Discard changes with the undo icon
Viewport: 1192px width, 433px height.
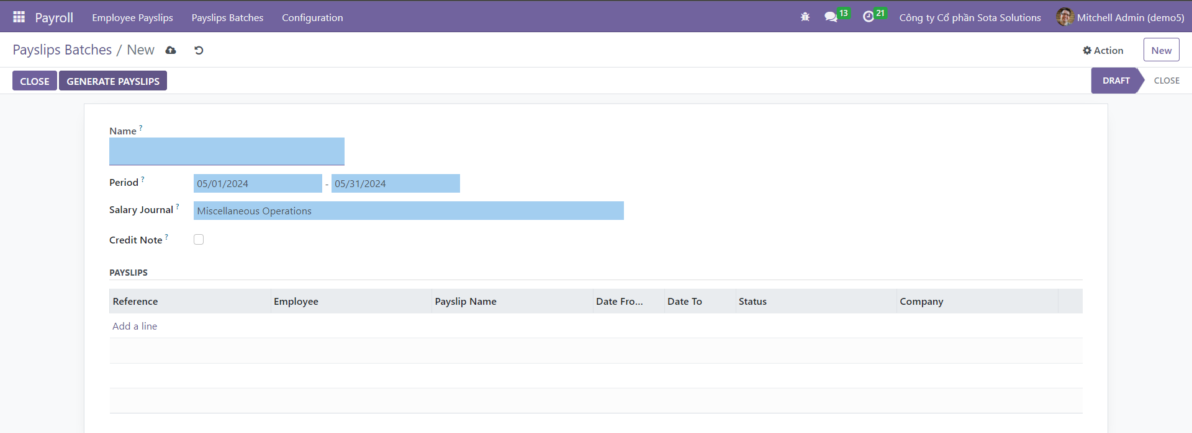pyautogui.click(x=199, y=50)
